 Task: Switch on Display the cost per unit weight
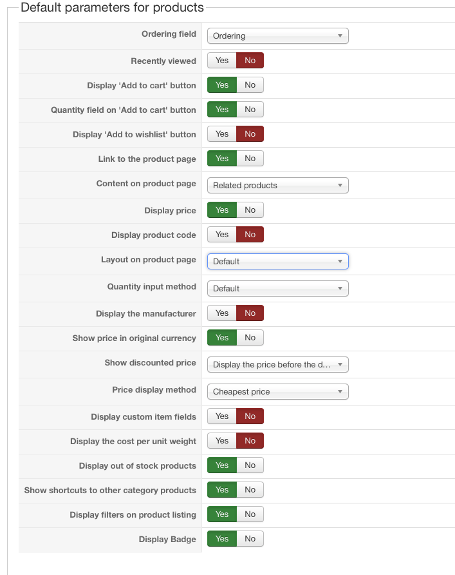click(222, 441)
